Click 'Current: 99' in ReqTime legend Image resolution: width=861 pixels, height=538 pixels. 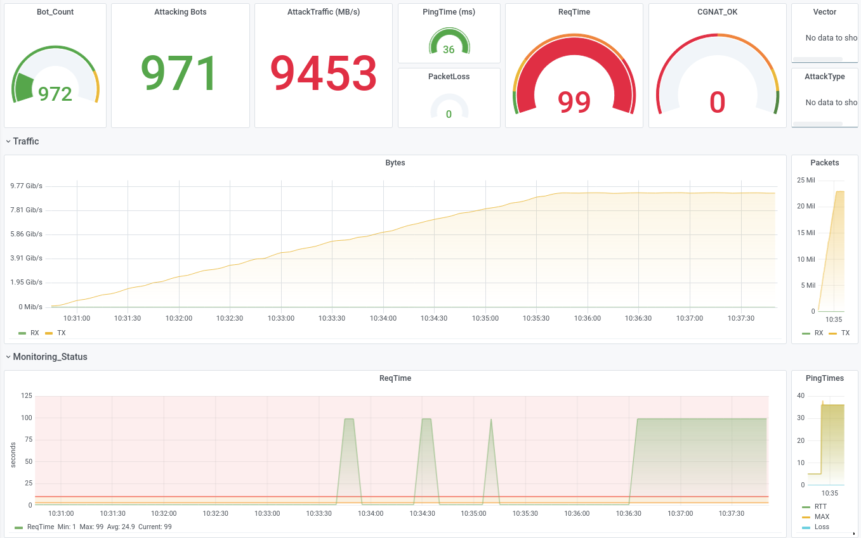(x=155, y=527)
